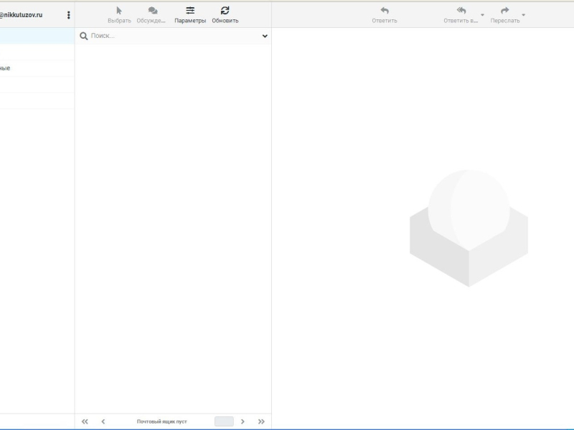The height and width of the screenshot is (430, 574).
Task: Open the Обсужде... threads option
Action: 151,15
